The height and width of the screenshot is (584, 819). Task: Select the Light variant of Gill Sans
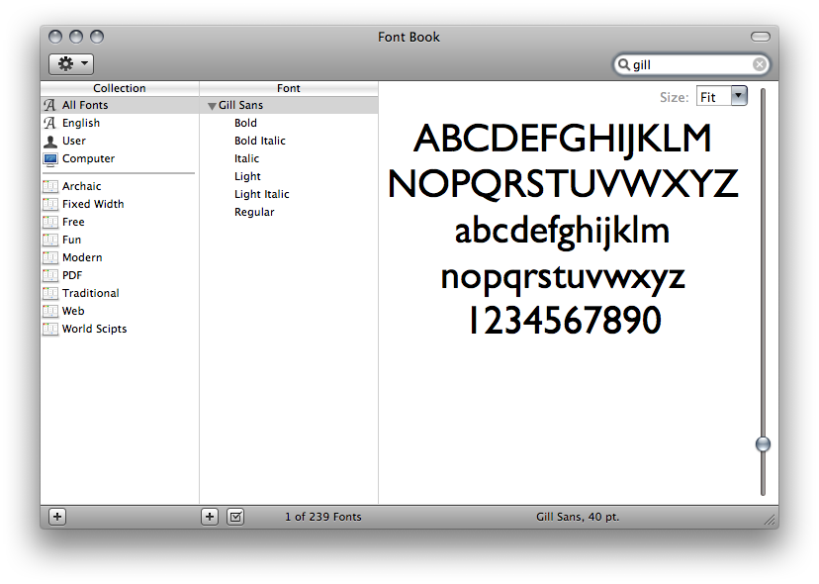pos(246,176)
